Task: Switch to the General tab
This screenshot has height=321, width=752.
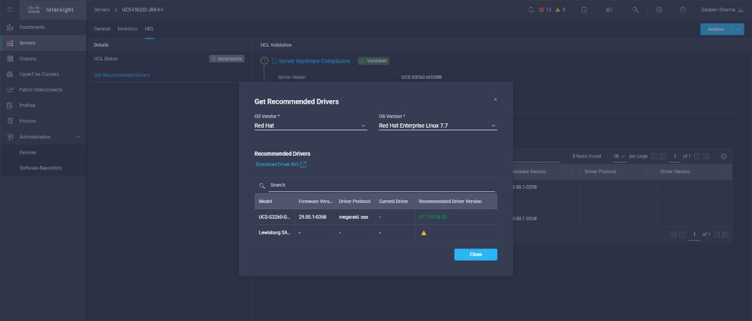Action: [102, 29]
